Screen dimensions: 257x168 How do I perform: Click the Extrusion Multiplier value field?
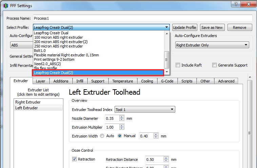pyautogui.click(x=112, y=127)
